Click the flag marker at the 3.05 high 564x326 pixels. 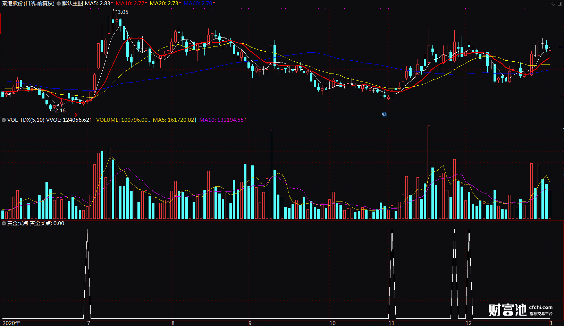point(115,10)
